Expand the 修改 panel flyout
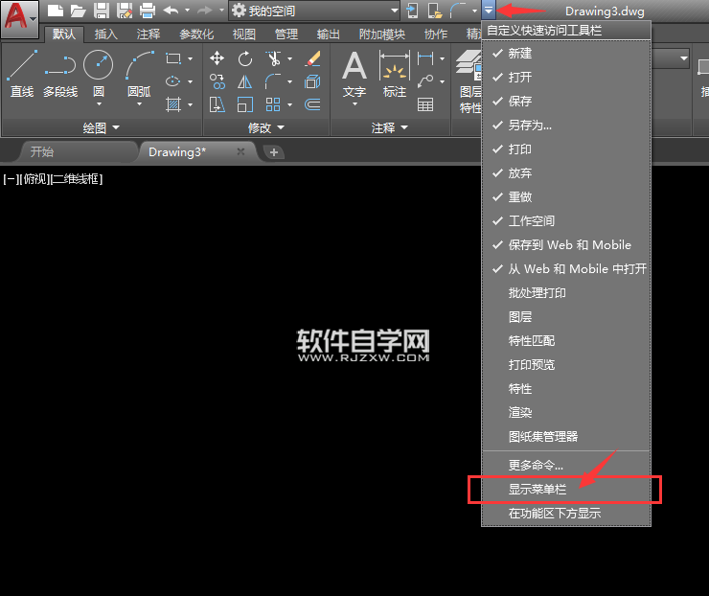This screenshot has width=709, height=596. click(266, 128)
